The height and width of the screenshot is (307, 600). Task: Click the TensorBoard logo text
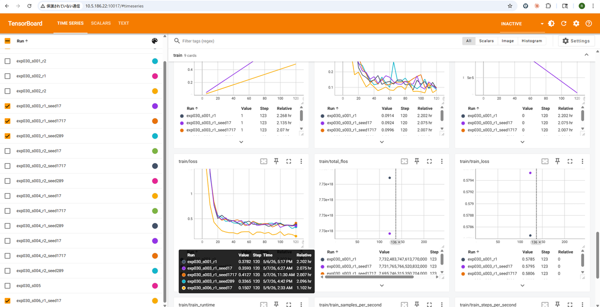[25, 23]
